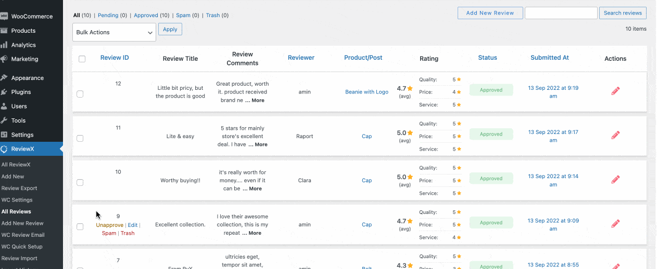Select the checkbox for review 10
The image size is (657, 269).
click(80, 182)
